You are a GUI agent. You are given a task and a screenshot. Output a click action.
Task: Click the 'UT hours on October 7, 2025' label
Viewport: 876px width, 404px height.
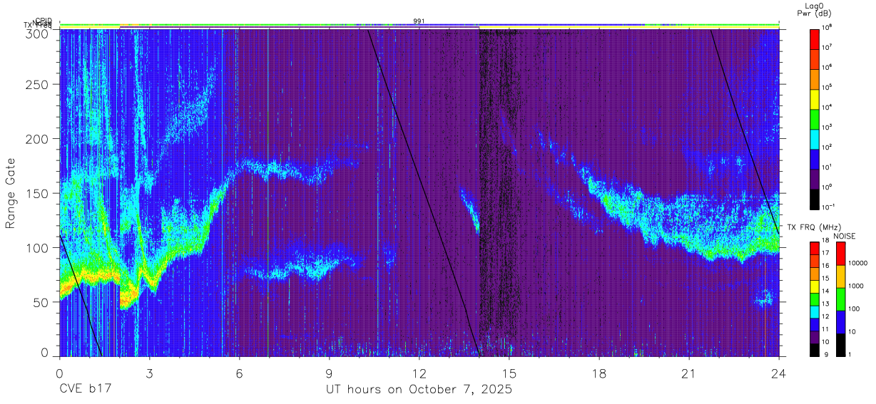pos(419,390)
